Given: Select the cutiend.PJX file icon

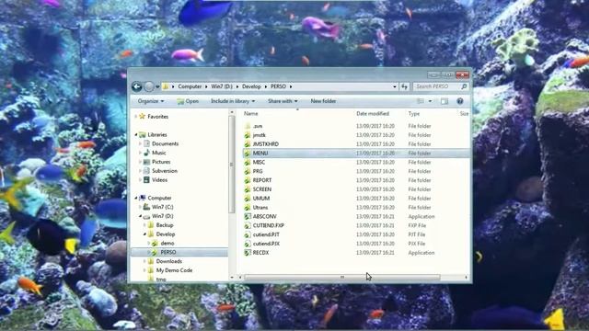Looking at the screenshot, I should [248, 244].
